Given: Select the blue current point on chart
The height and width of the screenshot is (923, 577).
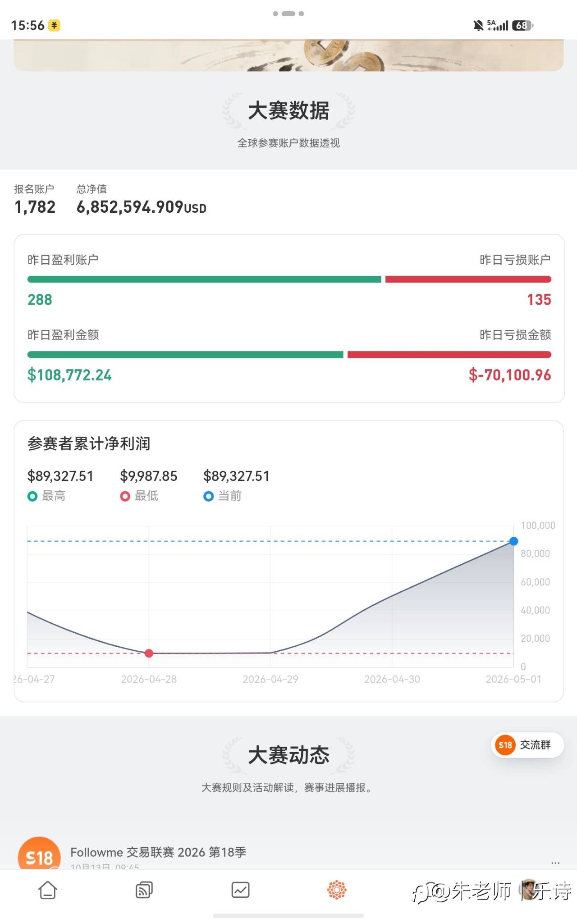Looking at the screenshot, I should (x=513, y=541).
